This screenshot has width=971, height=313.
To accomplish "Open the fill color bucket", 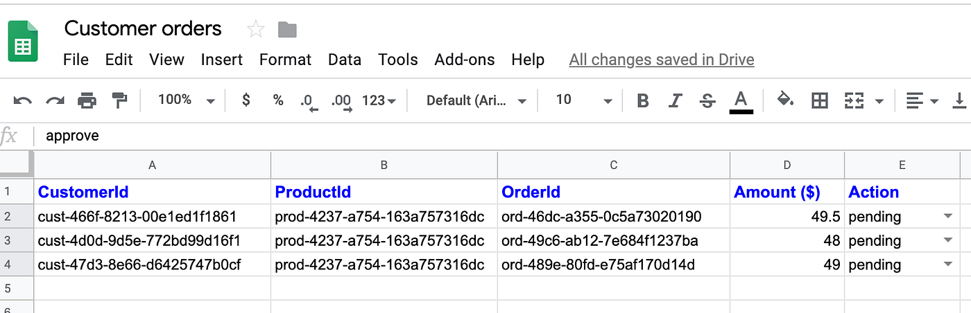I will [x=785, y=100].
